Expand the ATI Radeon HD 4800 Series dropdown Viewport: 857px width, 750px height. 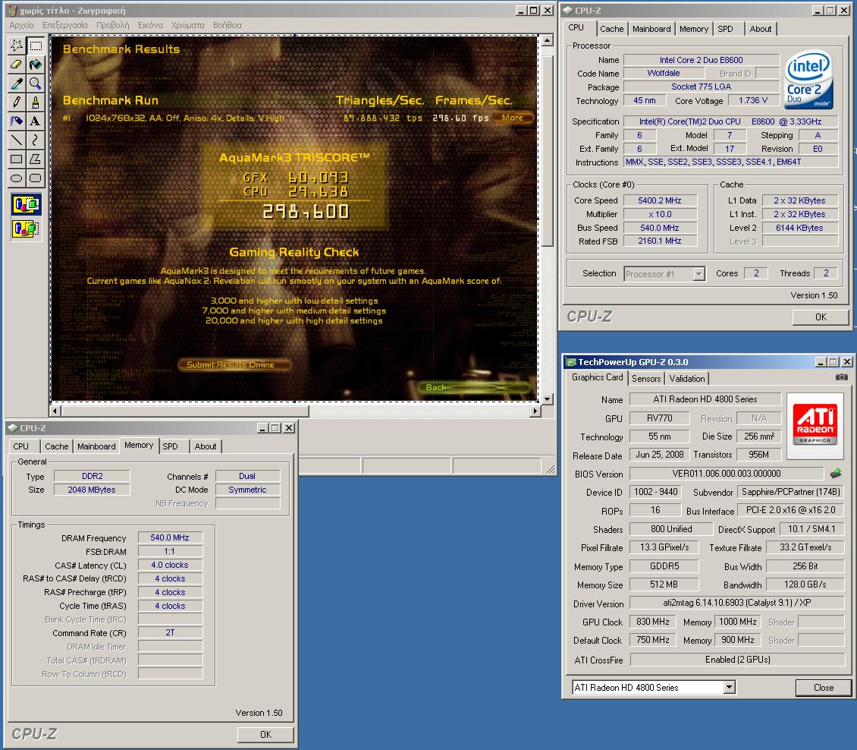729,688
